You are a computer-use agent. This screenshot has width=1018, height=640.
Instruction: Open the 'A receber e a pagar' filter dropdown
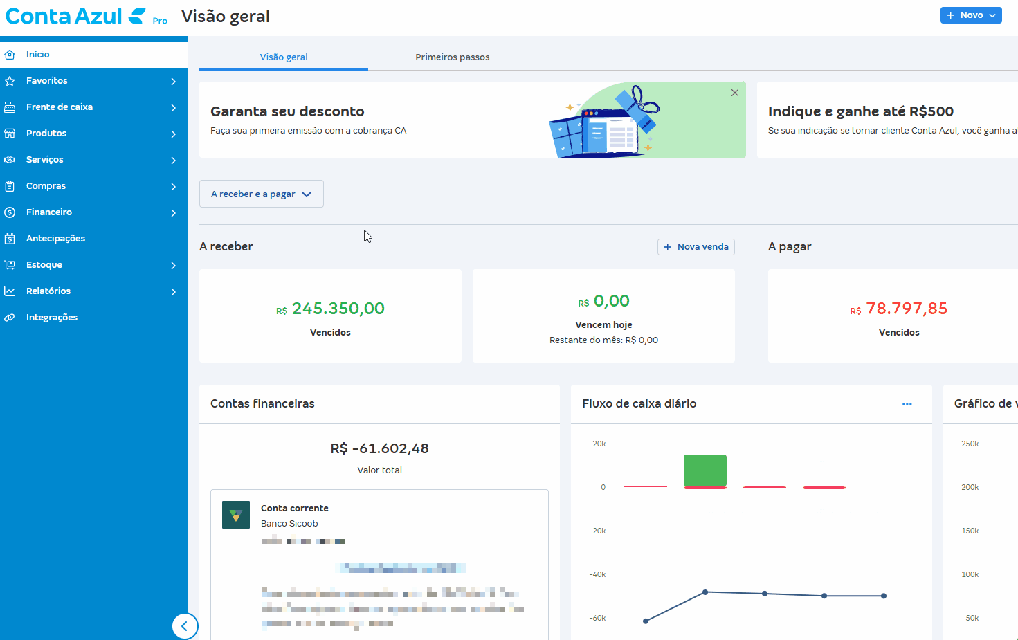(x=261, y=194)
